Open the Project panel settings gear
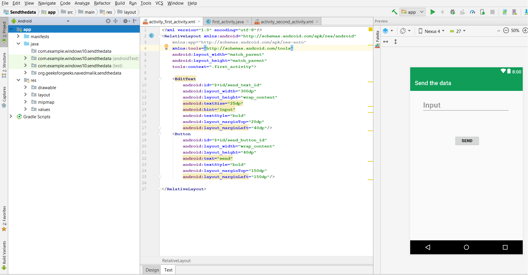Viewport: 528px width, 275px height. pyautogui.click(x=126, y=21)
